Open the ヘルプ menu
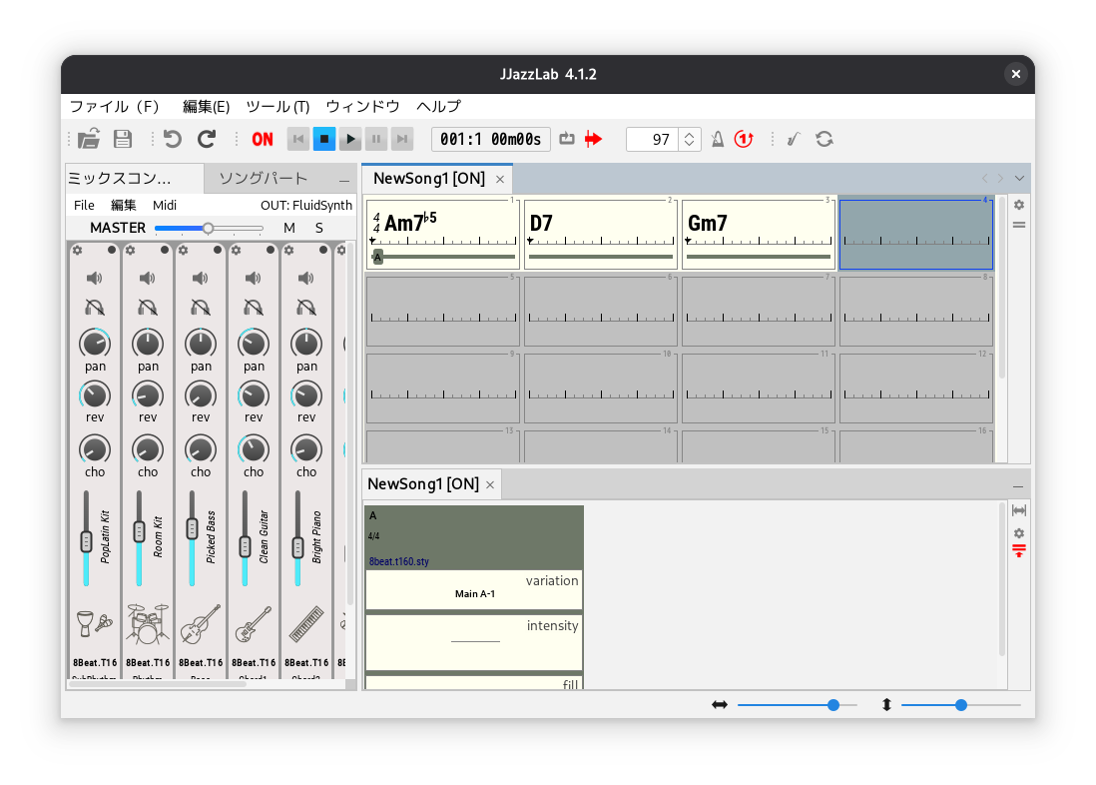This screenshot has height=785, width=1096. [439, 106]
